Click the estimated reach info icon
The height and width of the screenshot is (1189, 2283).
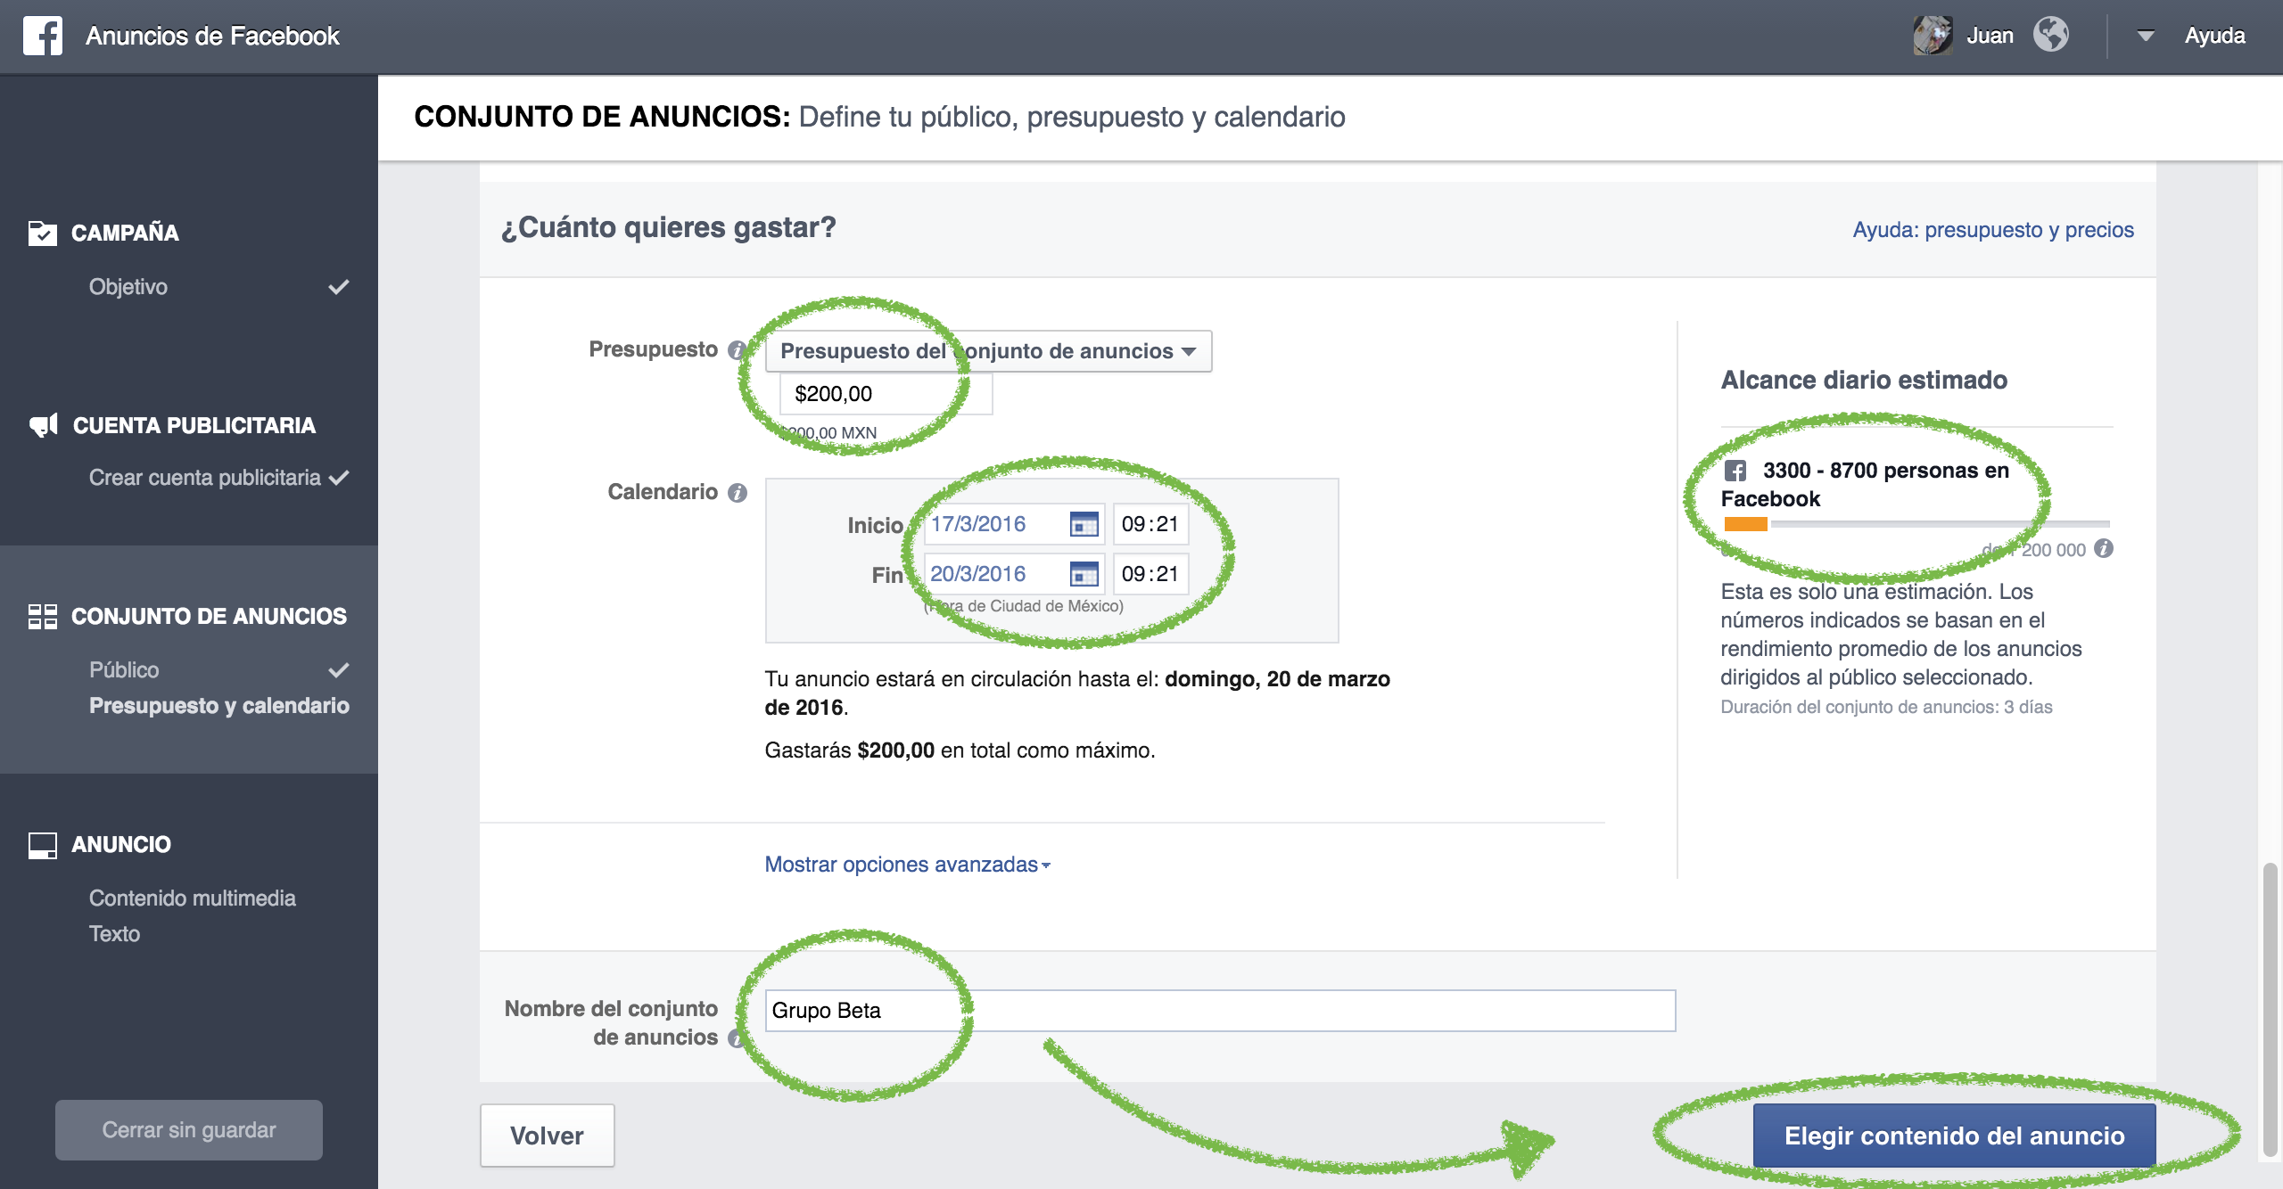coord(2104,548)
